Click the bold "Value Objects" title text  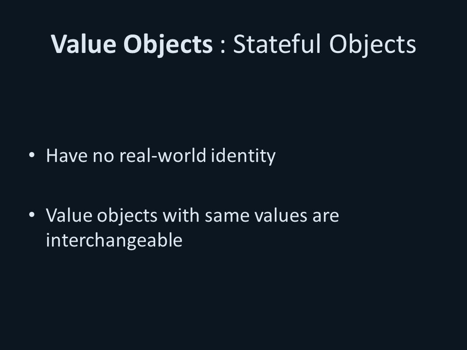[x=132, y=44]
